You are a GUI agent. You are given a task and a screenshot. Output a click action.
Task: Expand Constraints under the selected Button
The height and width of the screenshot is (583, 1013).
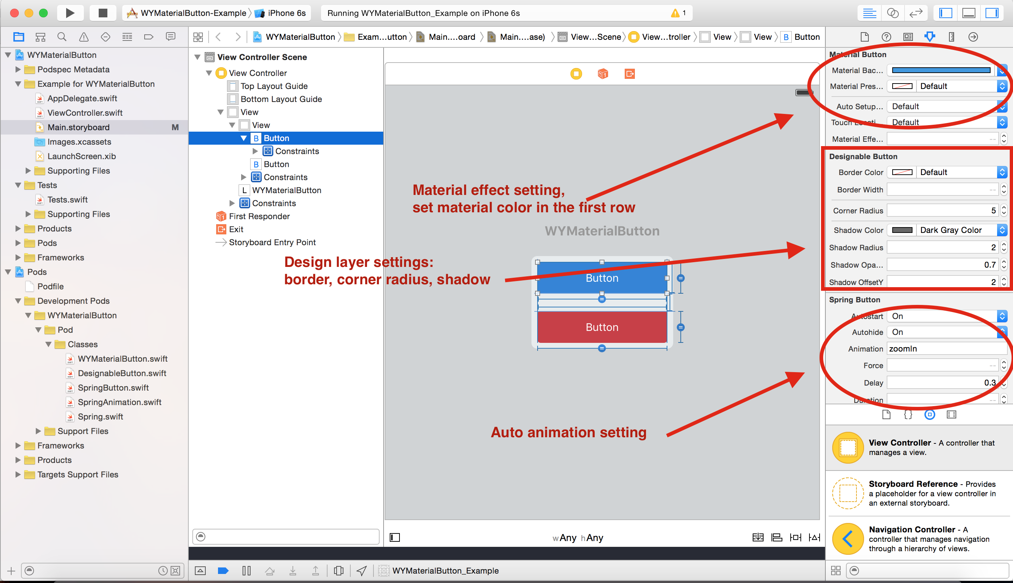pyautogui.click(x=255, y=151)
